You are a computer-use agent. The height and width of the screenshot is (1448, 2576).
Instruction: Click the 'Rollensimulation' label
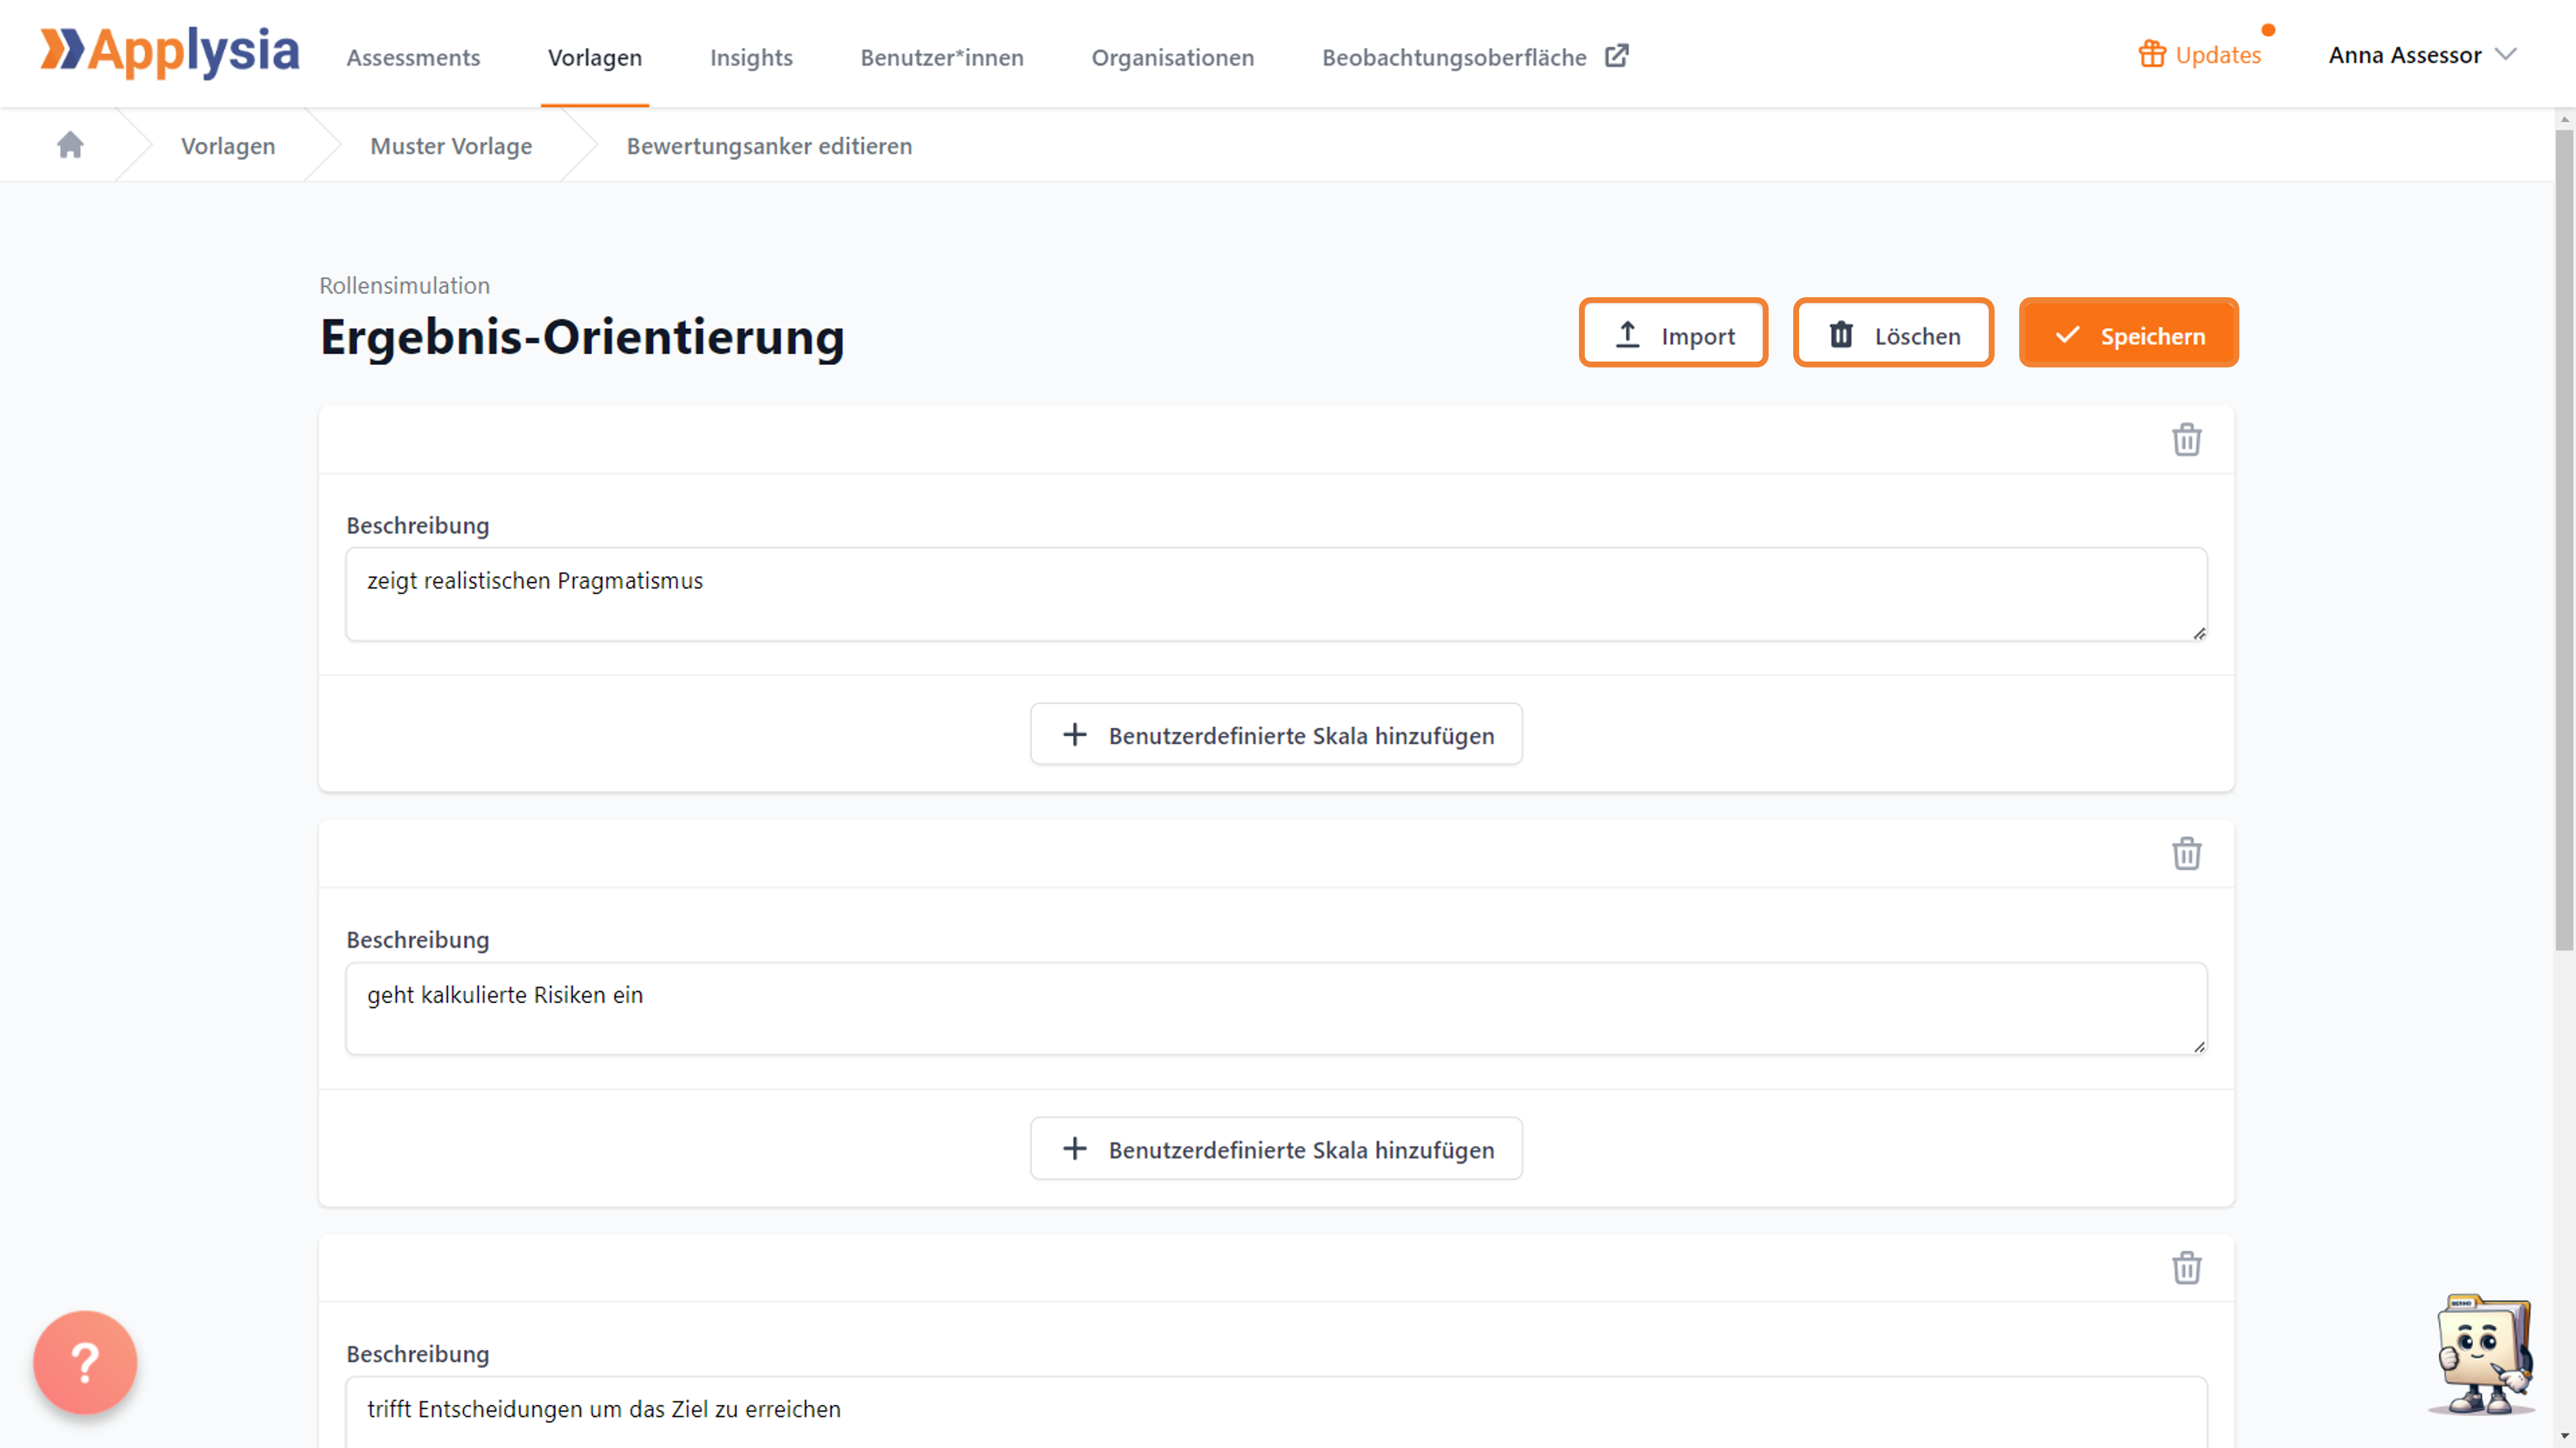tap(404, 286)
